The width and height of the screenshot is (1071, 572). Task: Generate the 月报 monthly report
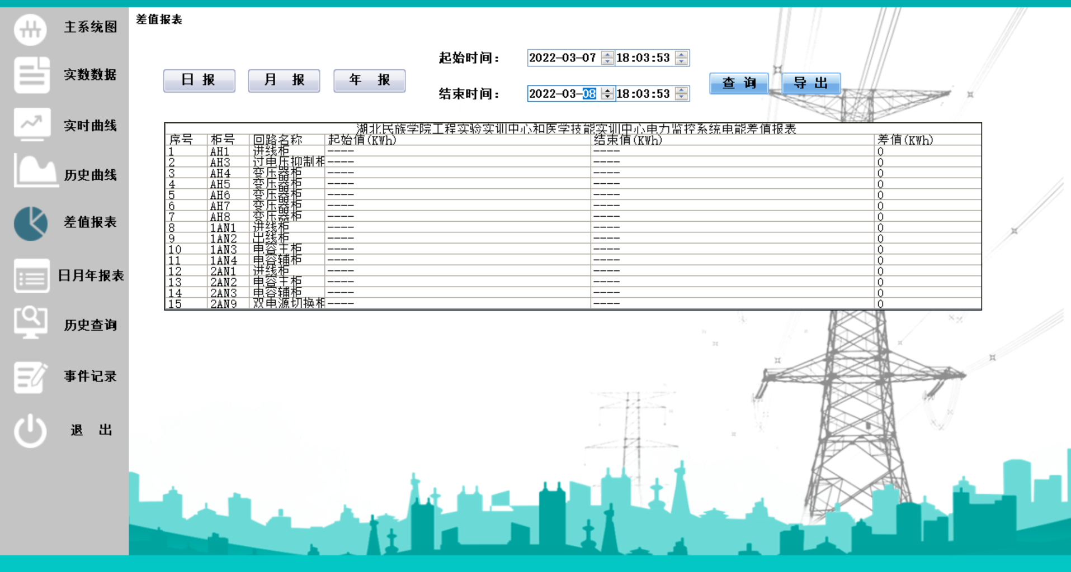pyautogui.click(x=284, y=80)
